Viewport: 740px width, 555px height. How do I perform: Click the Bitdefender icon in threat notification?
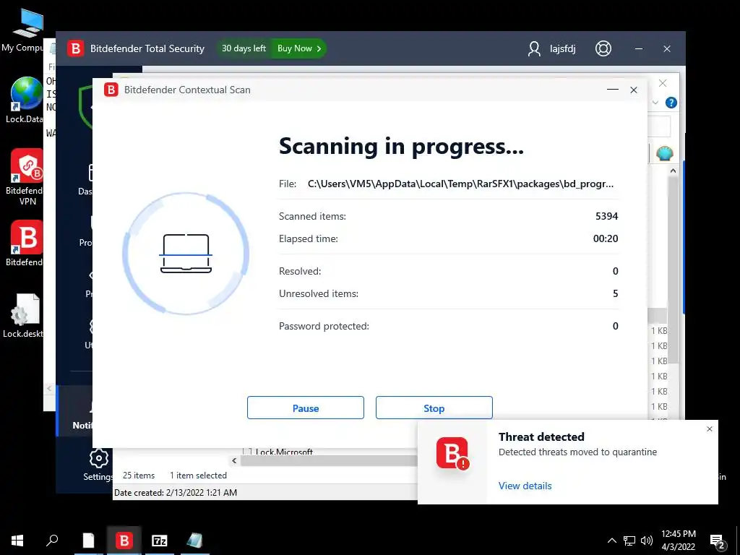pyautogui.click(x=452, y=454)
